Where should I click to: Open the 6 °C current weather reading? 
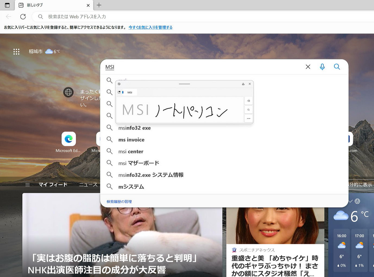coord(351,216)
